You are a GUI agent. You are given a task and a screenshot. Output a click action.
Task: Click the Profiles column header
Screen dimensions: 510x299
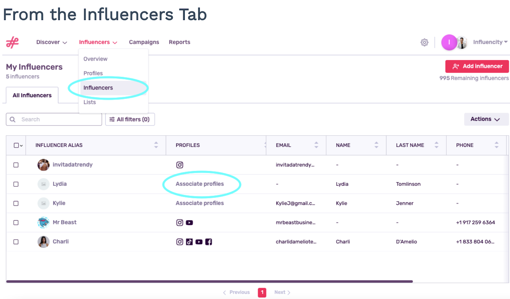pos(188,145)
